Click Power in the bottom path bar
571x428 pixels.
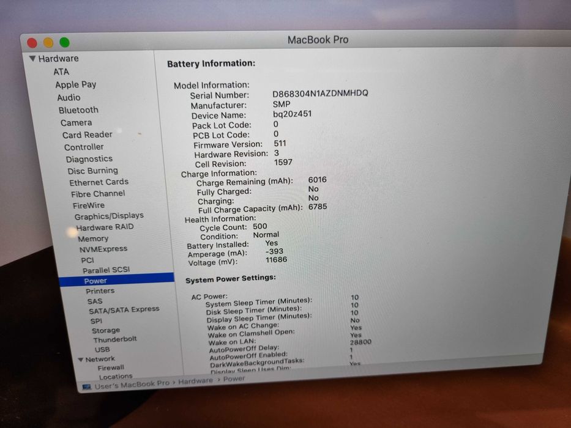pyautogui.click(x=234, y=378)
